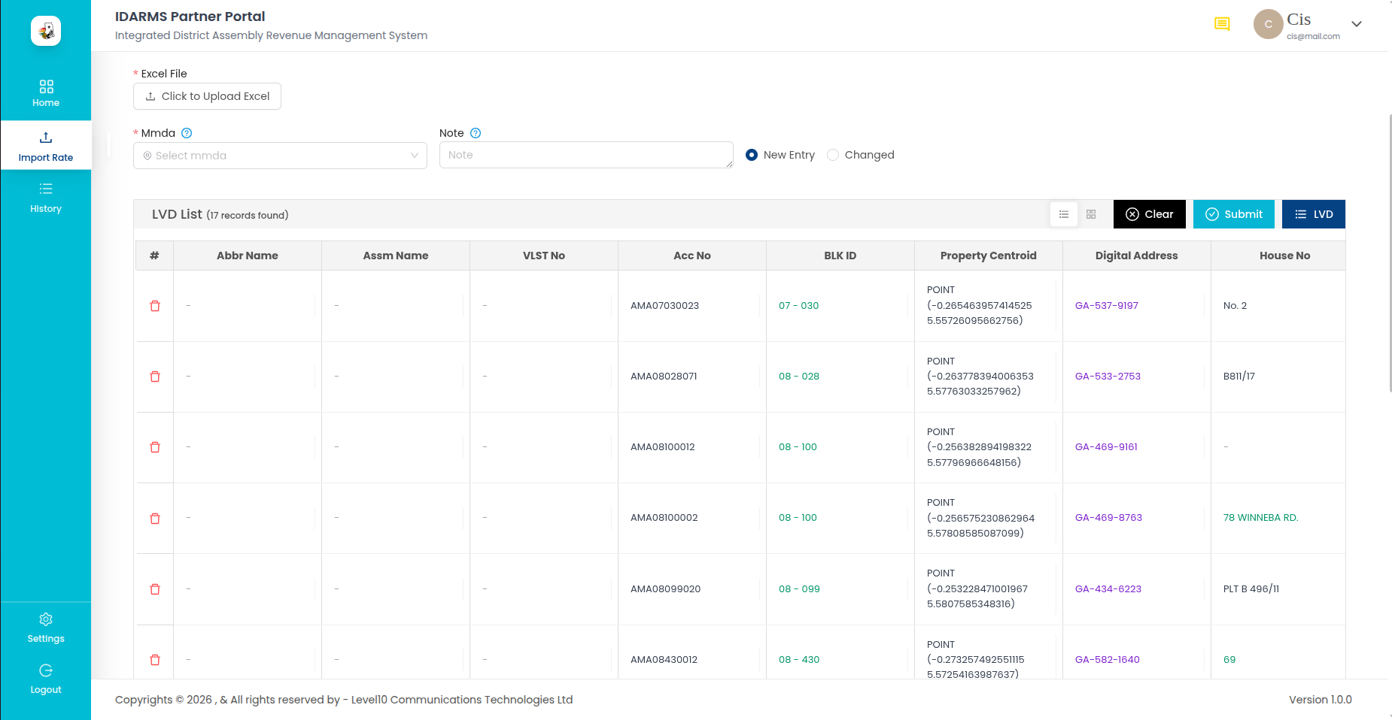Click BLK ID 07 - 030
Viewport: 1392px width, 720px height.
click(x=798, y=306)
